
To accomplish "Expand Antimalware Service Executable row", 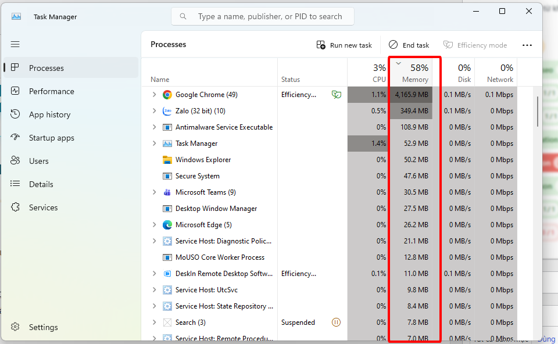I will [x=154, y=127].
